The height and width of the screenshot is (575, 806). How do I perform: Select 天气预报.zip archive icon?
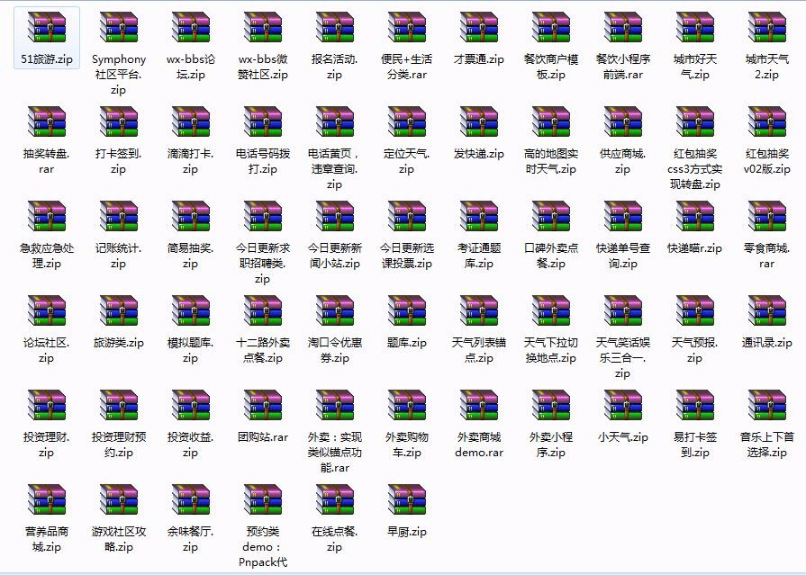(x=694, y=310)
